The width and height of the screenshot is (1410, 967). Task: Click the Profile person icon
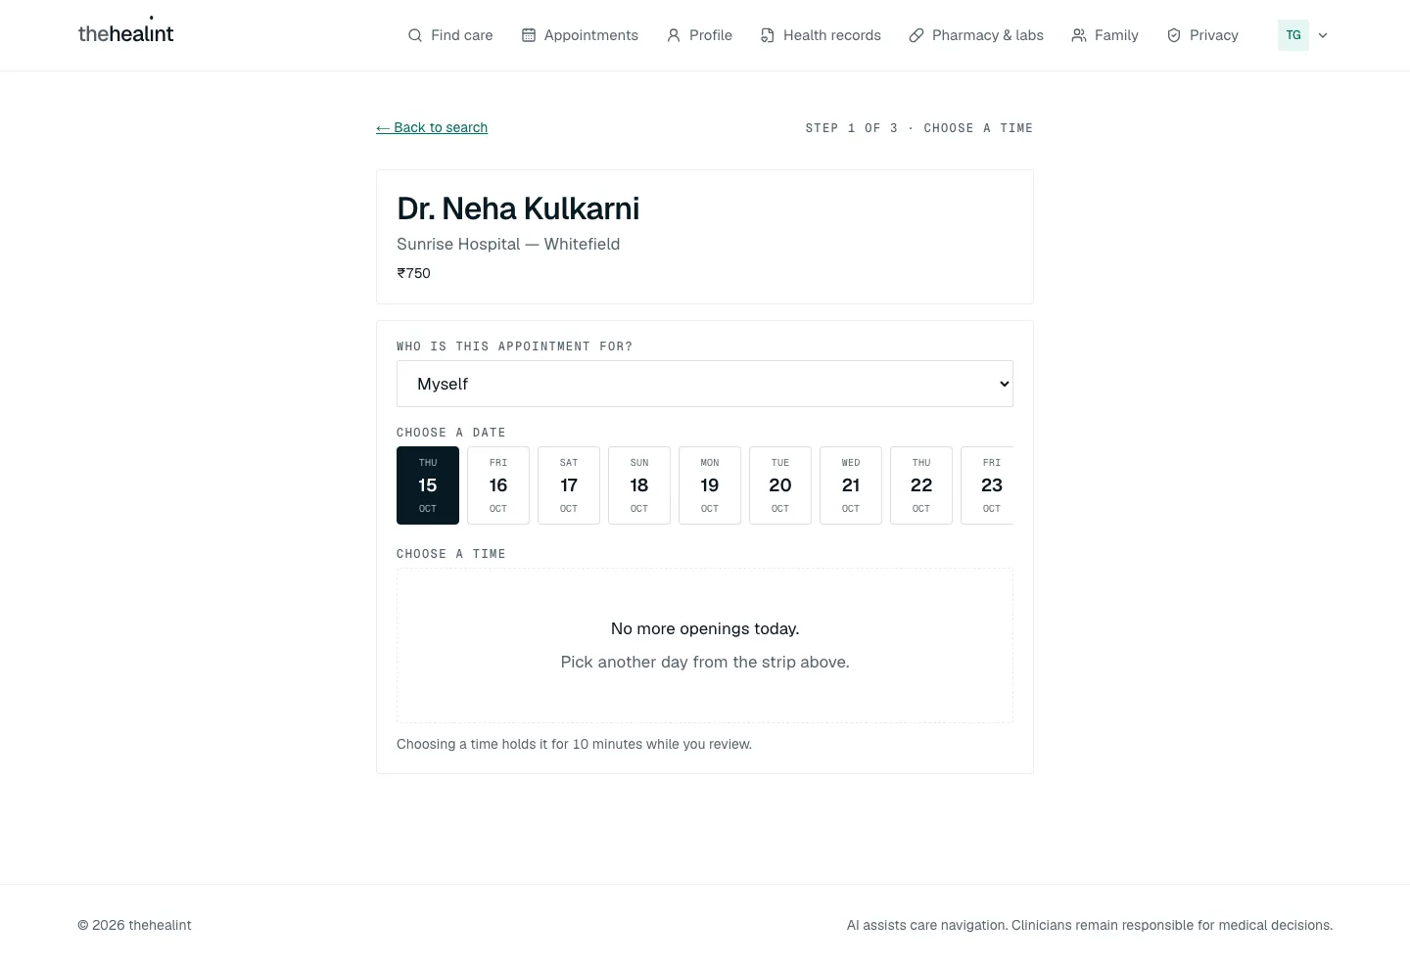tap(674, 35)
